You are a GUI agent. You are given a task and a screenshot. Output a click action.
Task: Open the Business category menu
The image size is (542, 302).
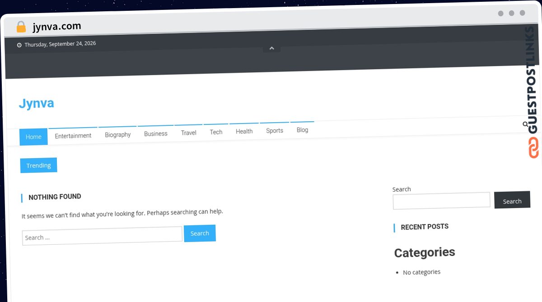point(156,133)
